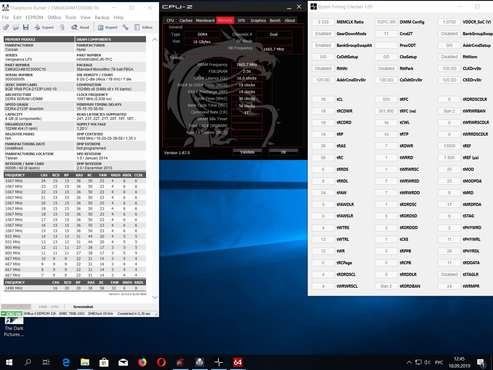The height and width of the screenshot is (370, 493).
Task: Click the tCL value field showing 16
Action: (323, 99)
